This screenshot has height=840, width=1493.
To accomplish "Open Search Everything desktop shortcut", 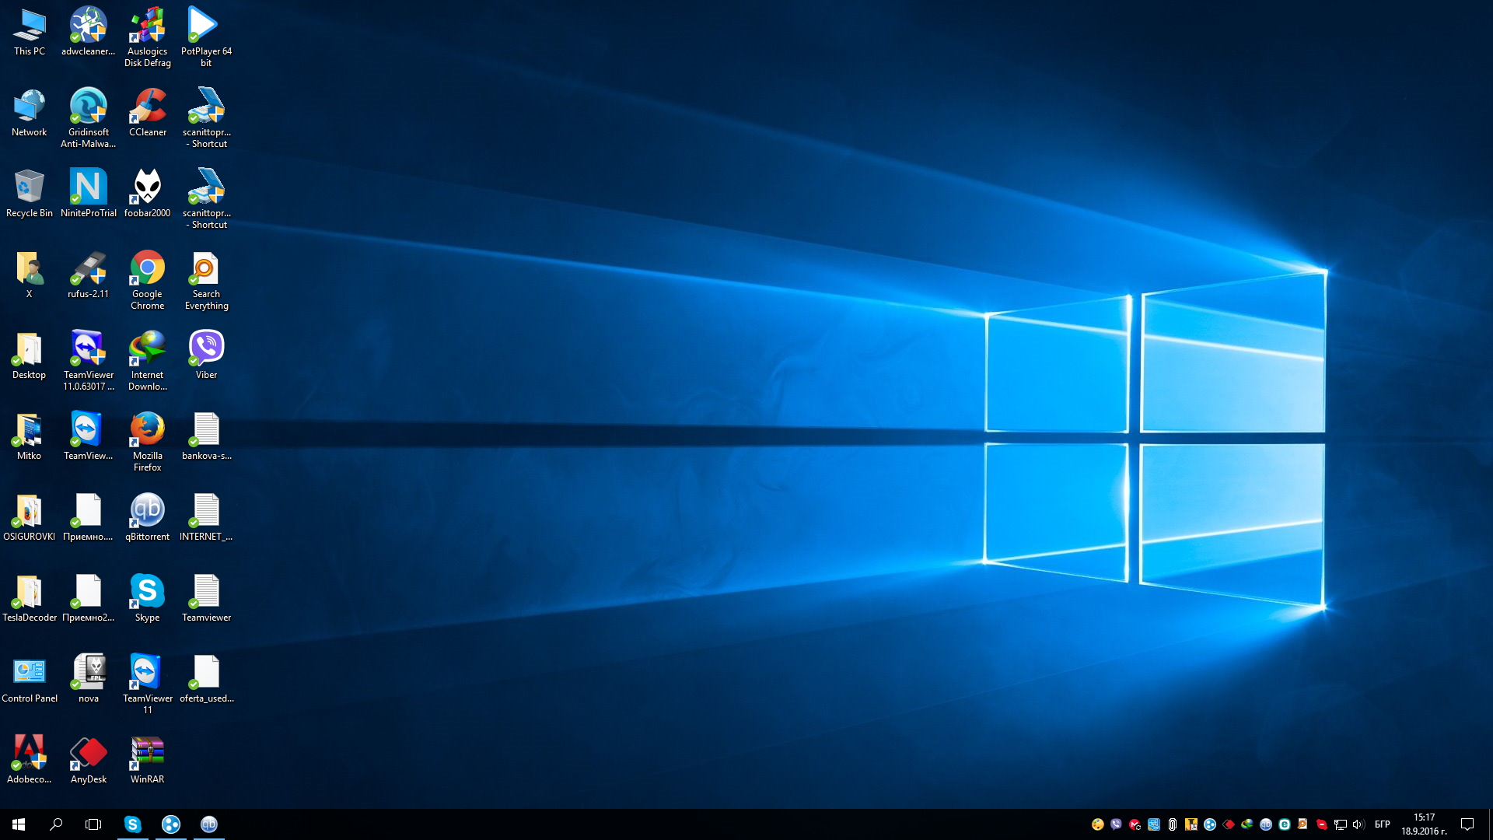I will (206, 280).
